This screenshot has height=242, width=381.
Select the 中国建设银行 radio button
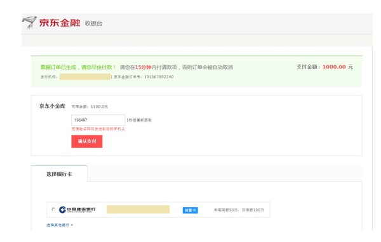pyautogui.click(x=53, y=209)
